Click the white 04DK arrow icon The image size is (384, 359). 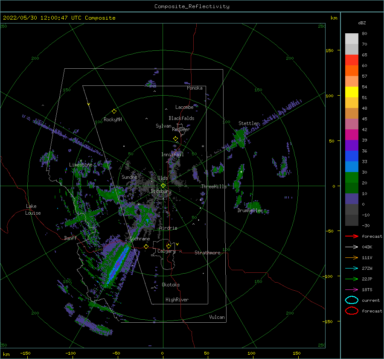(352, 247)
